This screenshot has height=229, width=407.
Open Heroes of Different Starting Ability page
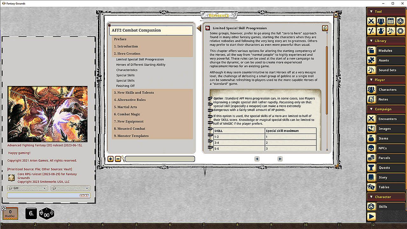[141, 65]
